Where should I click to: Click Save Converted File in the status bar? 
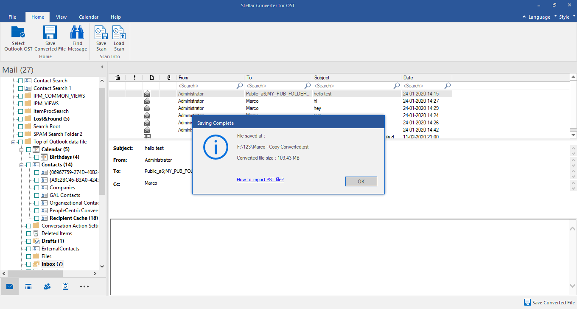click(549, 303)
